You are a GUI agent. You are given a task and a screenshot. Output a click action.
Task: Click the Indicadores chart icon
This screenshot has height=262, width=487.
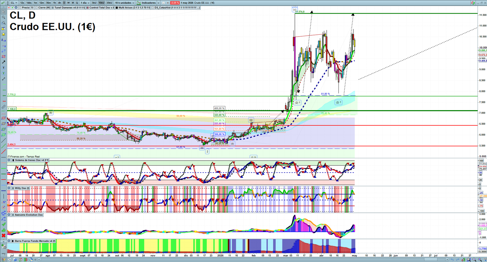click(x=138, y=3)
